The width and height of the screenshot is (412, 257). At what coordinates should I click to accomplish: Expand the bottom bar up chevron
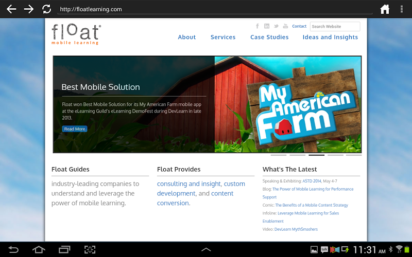pos(206,250)
